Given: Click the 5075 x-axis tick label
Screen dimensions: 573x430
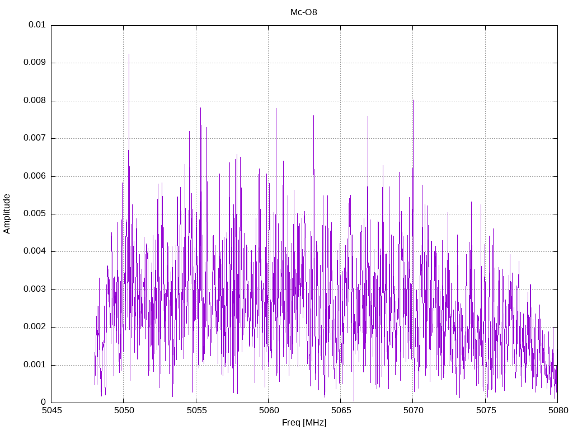Looking at the screenshot, I should (x=486, y=410).
